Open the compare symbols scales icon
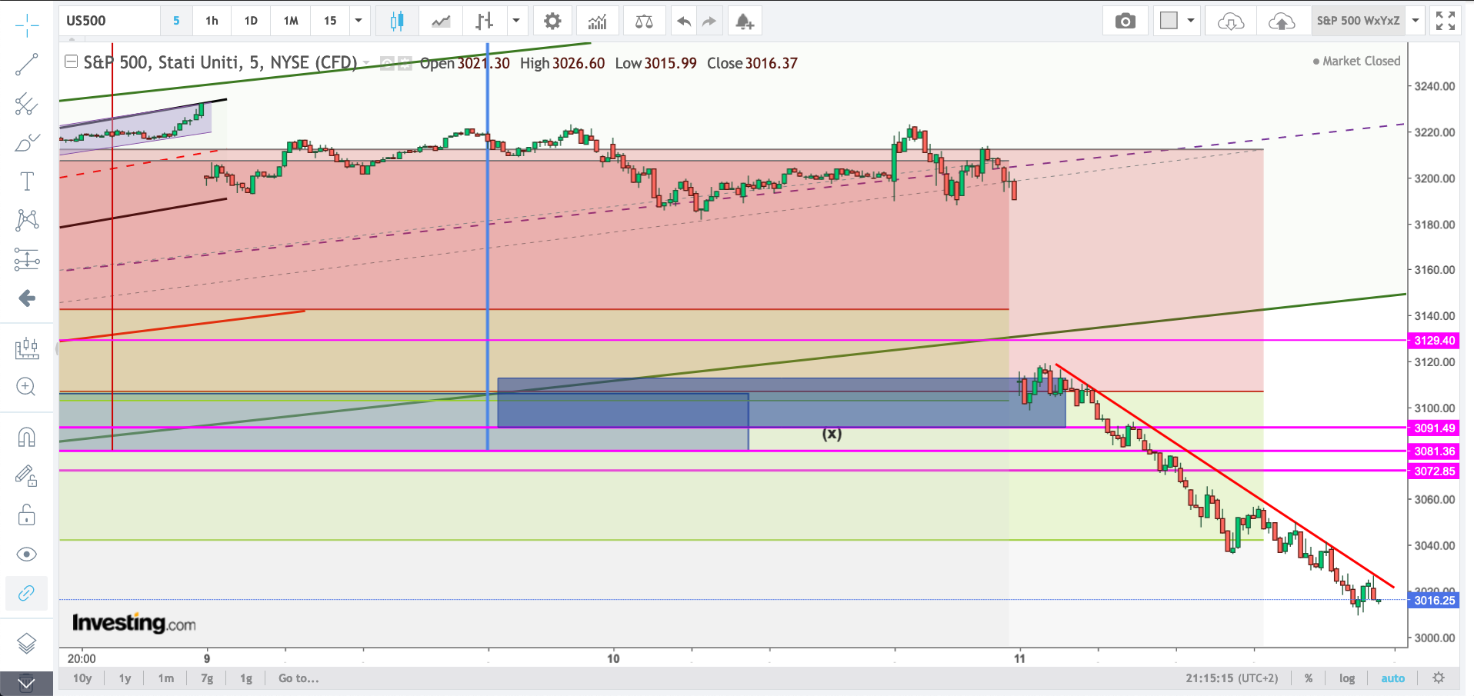Screen dimensions: 1474x696 644,21
